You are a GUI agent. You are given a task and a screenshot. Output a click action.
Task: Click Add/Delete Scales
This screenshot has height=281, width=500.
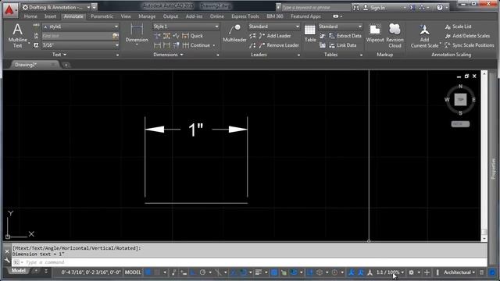point(467,36)
